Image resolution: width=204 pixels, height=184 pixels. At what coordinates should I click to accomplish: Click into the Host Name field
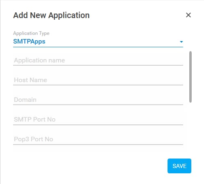98,80
